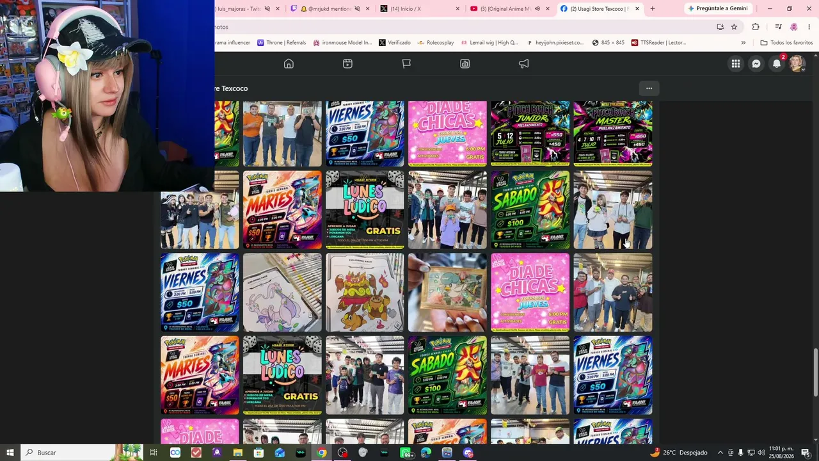
Task: View Facebook notifications bell
Action: 777,63
